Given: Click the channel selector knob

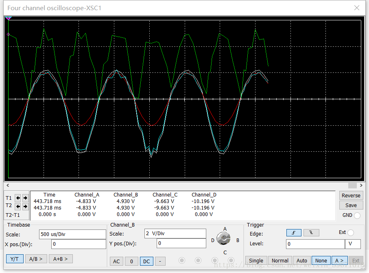Looking at the screenshot, I should [x=223, y=238].
